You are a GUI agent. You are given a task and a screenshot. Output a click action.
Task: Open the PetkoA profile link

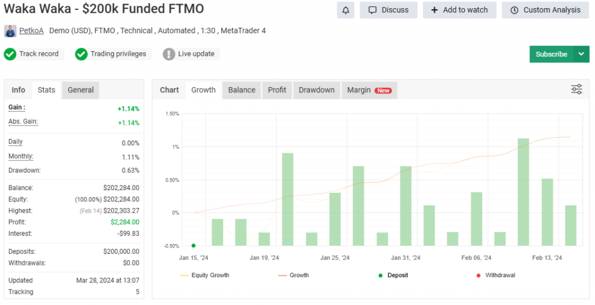pos(31,30)
